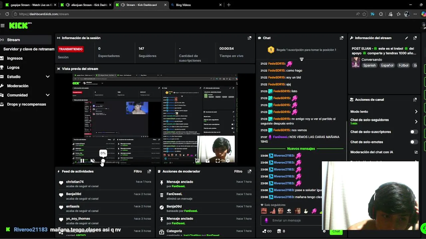Click the green Chat send button
Viewport: 426px width, 239px height.
coord(336,231)
